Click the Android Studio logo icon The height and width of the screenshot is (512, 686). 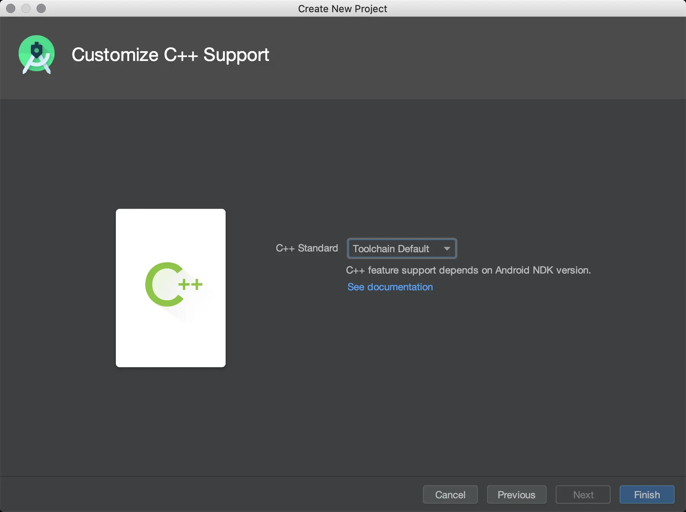(x=37, y=54)
